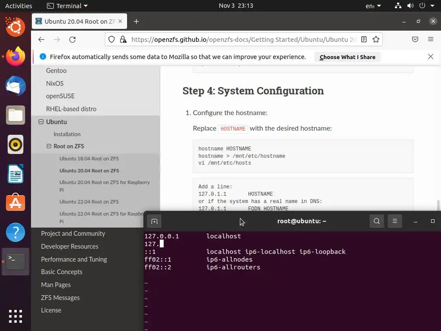Open Ubuntu 20.04 Root on ZFS link
Screen dimensions: 441x331
click(x=89, y=171)
